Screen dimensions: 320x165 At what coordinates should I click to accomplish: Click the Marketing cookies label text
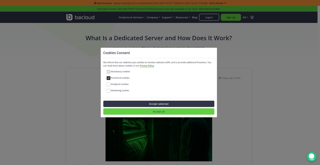(x=120, y=90)
